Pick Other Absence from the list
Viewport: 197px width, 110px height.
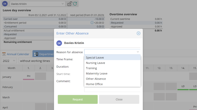[x=112, y=79]
